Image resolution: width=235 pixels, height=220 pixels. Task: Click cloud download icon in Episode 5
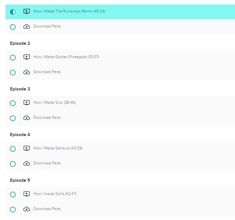[x=27, y=209]
